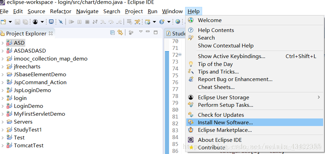Click the monitor terminal toolbar icon

coord(51,22)
